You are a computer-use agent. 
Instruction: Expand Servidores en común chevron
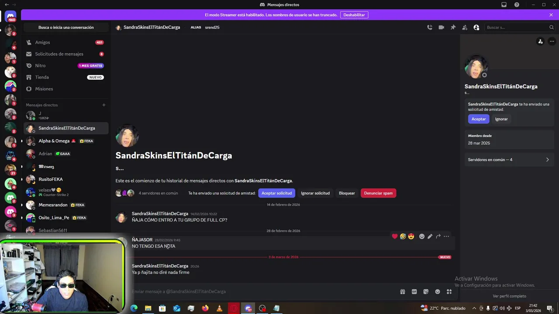[x=548, y=160]
